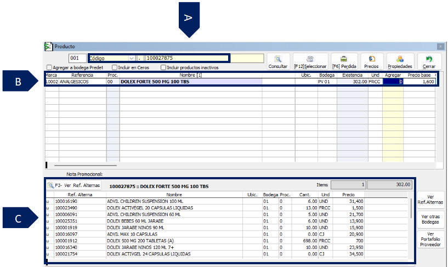Screen dimensions: 448x267
Task: Enable Incluir en Ceros checkbox
Action: point(115,67)
